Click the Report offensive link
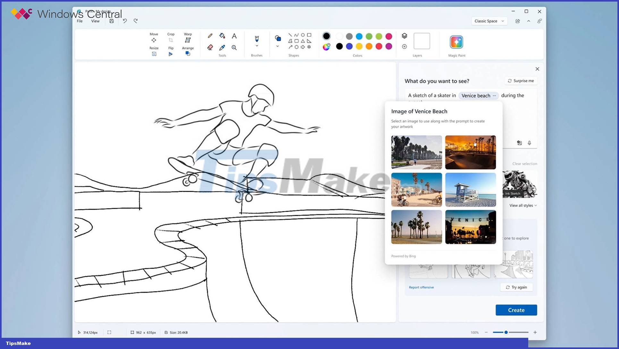The width and height of the screenshot is (619, 349). (x=421, y=288)
